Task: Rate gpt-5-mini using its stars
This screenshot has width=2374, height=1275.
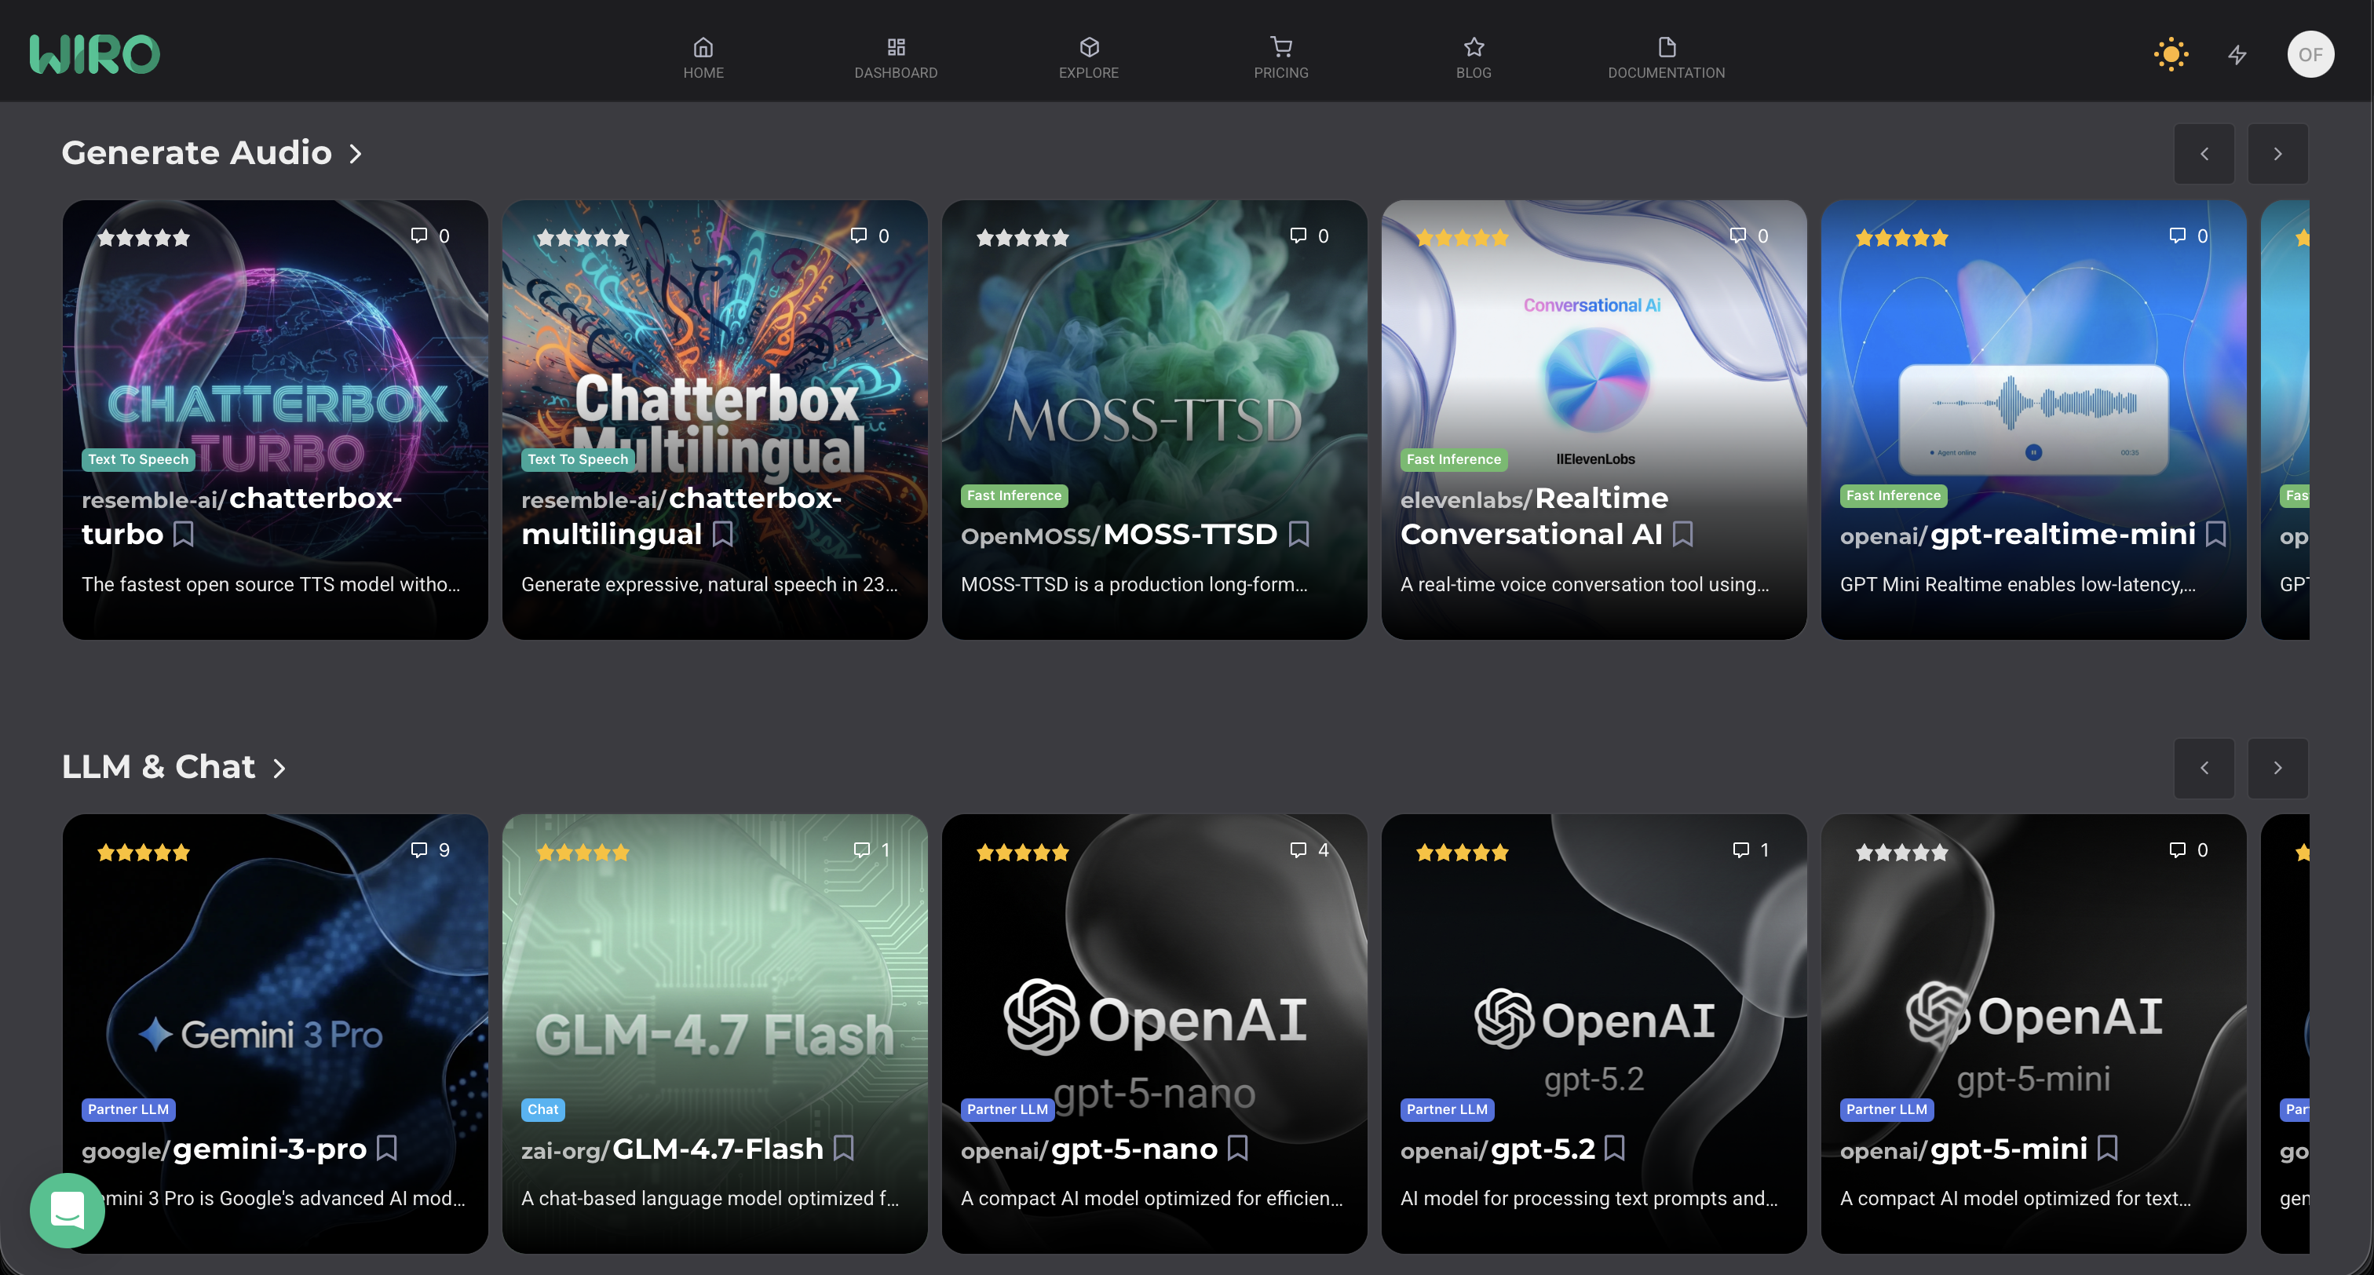Action: coord(1901,853)
